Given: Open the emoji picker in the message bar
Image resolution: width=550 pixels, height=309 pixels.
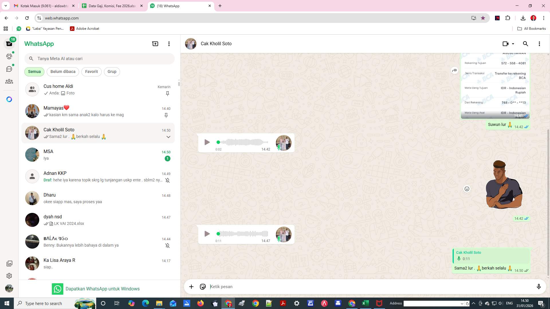Looking at the screenshot, I should [x=203, y=286].
